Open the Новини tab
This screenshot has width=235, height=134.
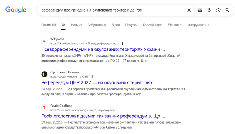tap(77, 25)
